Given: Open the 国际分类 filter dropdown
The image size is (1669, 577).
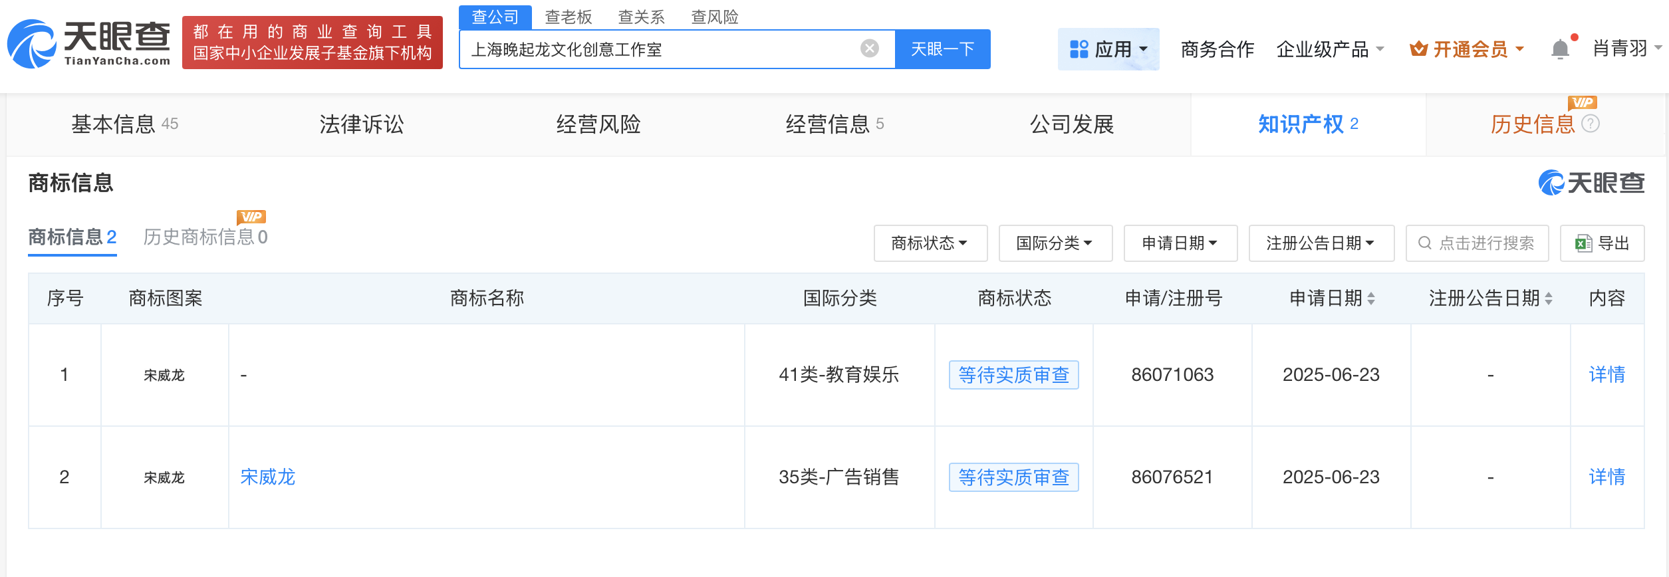Looking at the screenshot, I should pyautogui.click(x=1055, y=243).
